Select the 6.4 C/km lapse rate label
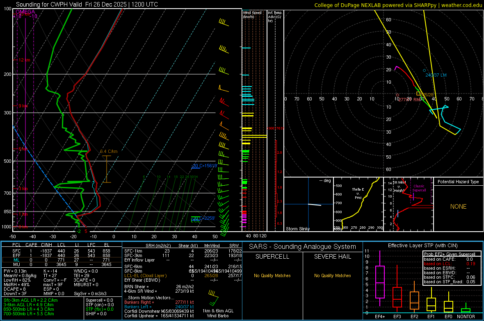Image resolution: width=484 pixels, height=321 pixels. point(109,152)
